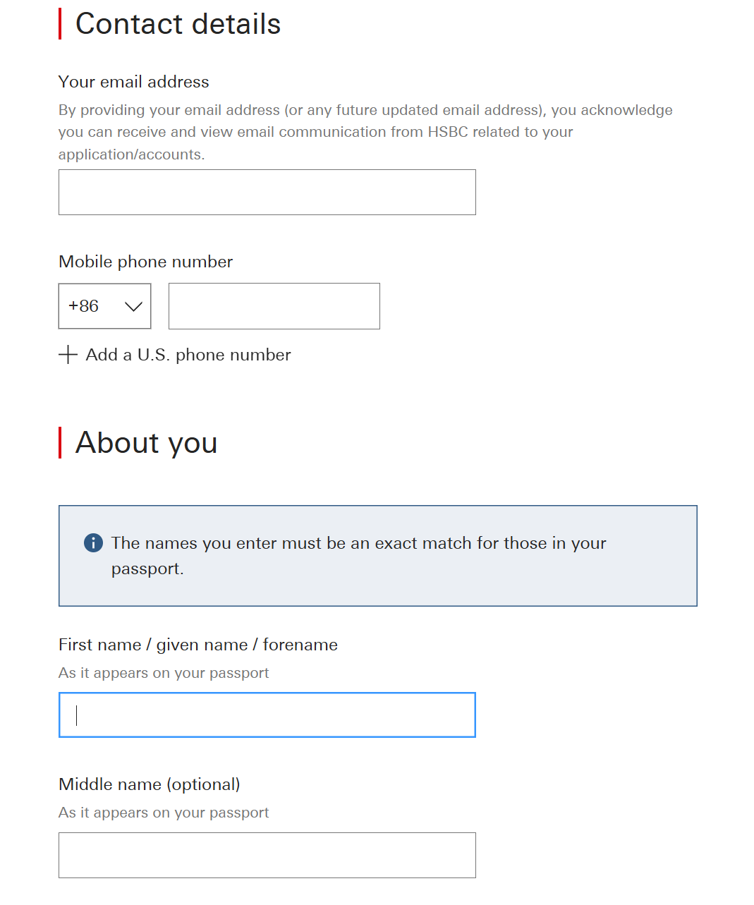Click into the mobile phone number field
Screen dimensions: 754x905
click(274, 306)
